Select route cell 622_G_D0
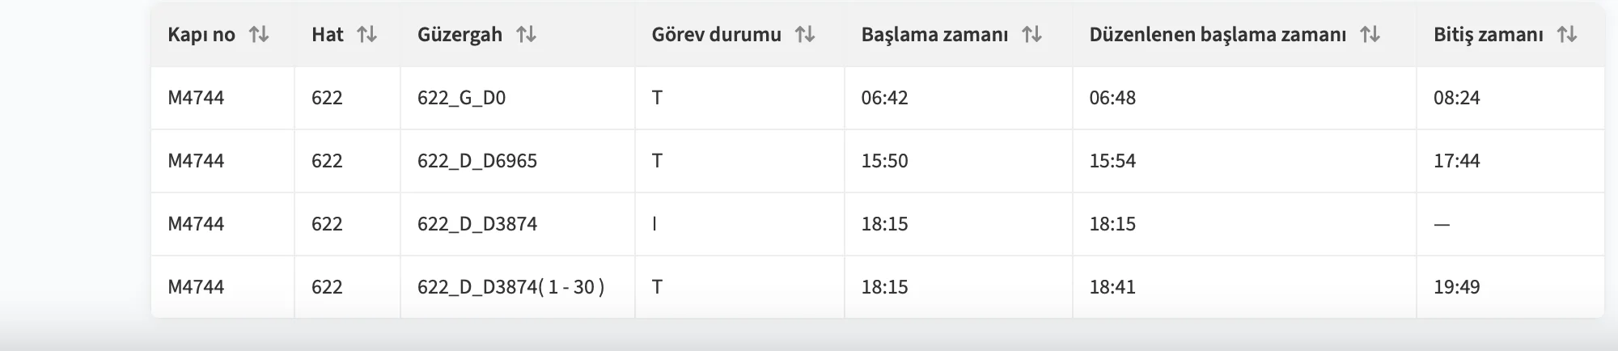1618x351 pixels. (461, 98)
